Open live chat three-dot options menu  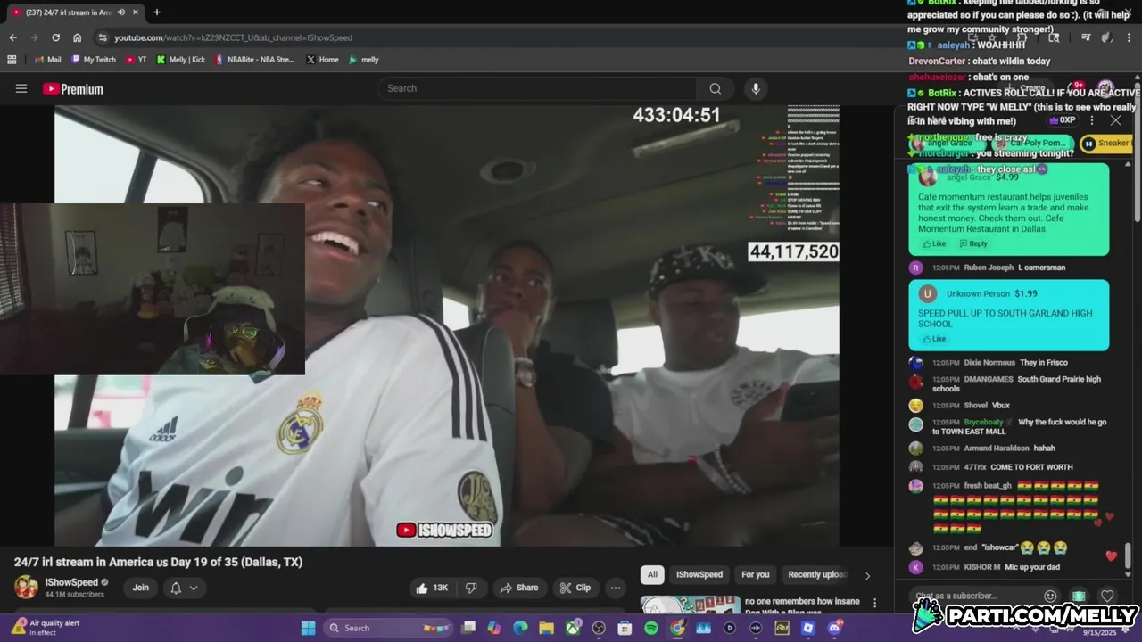[x=1092, y=120]
